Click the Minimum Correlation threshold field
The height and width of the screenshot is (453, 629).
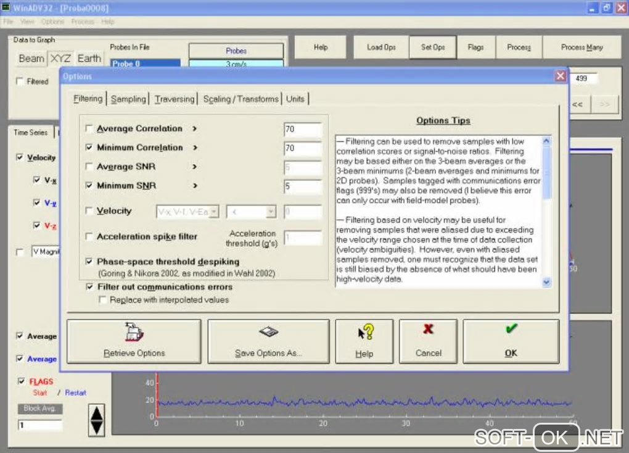[303, 148]
